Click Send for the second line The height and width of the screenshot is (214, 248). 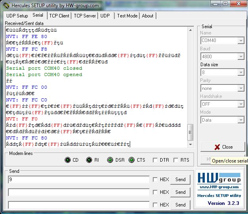click(x=180, y=192)
